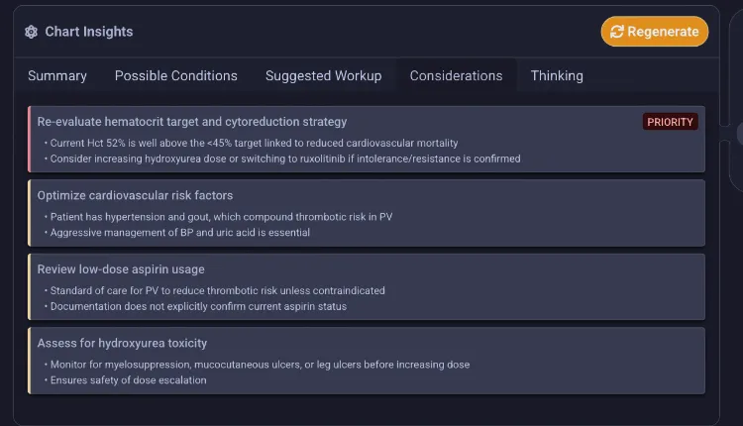Click the Chart Insights panel title
The height and width of the screenshot is (426, 743).
click(x=88, y=32)
